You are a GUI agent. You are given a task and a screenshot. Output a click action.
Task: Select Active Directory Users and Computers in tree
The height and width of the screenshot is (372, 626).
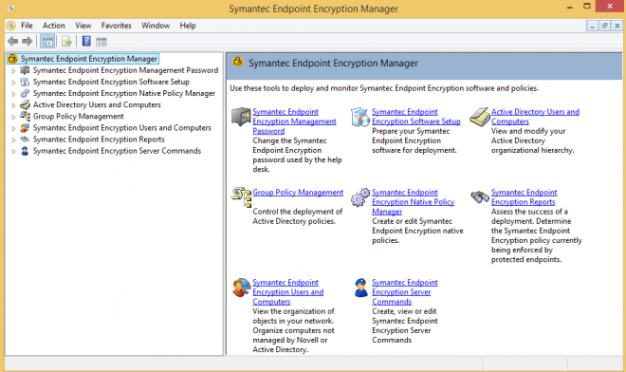(97, 104)
